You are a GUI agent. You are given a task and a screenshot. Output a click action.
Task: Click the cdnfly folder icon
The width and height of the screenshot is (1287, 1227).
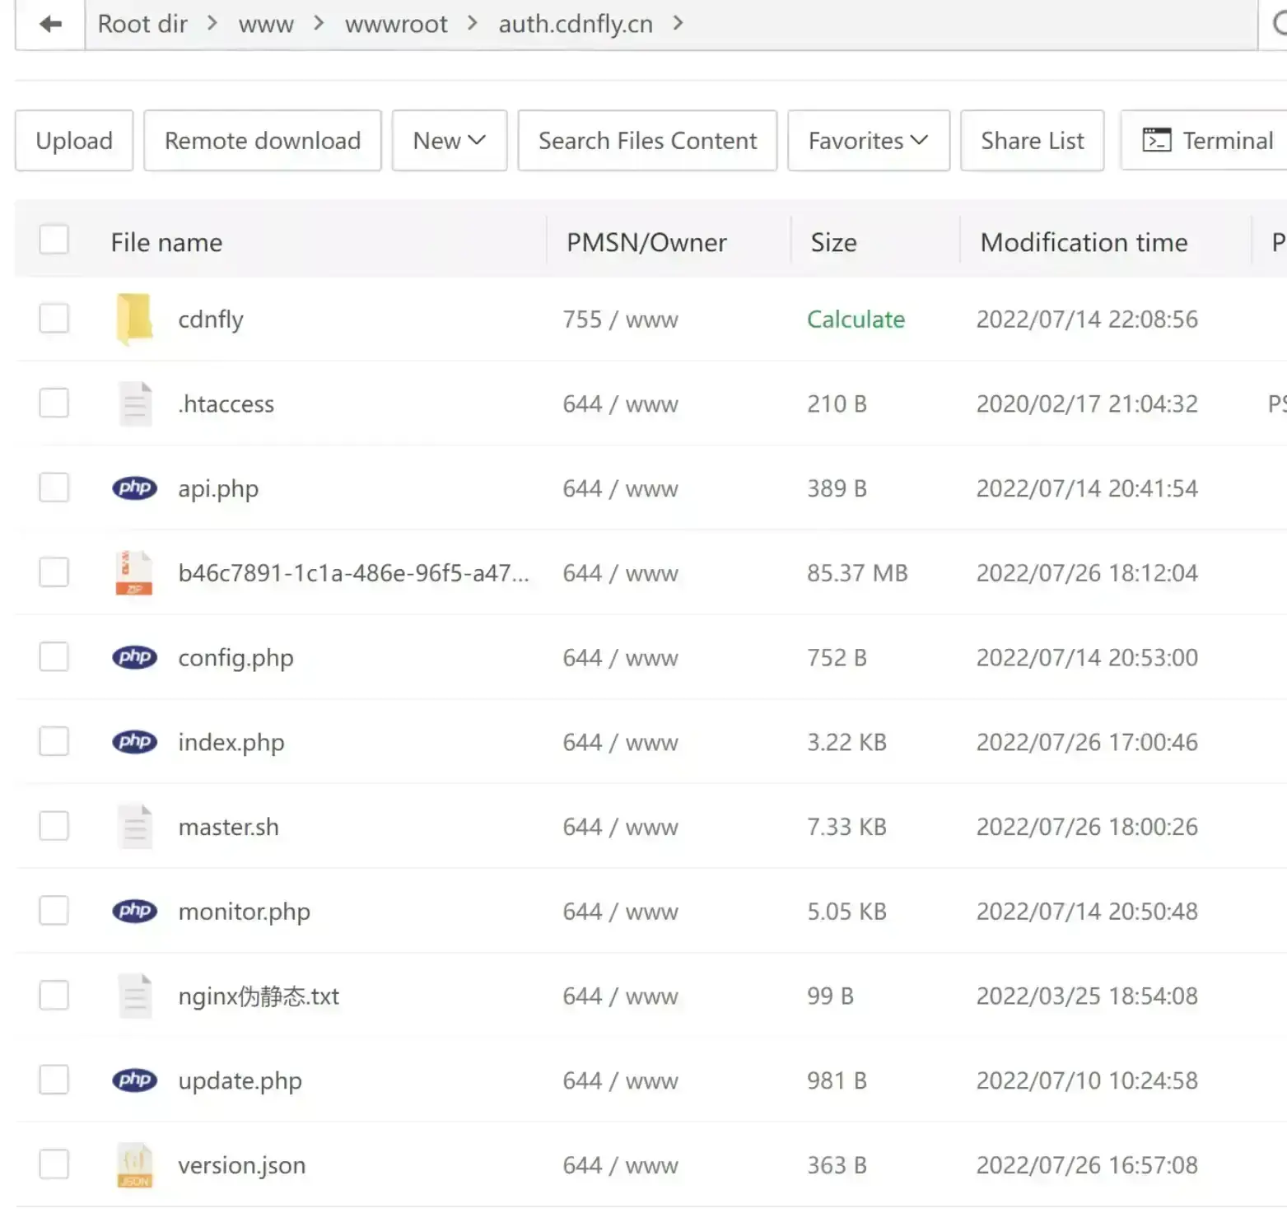tap(134, 319)
